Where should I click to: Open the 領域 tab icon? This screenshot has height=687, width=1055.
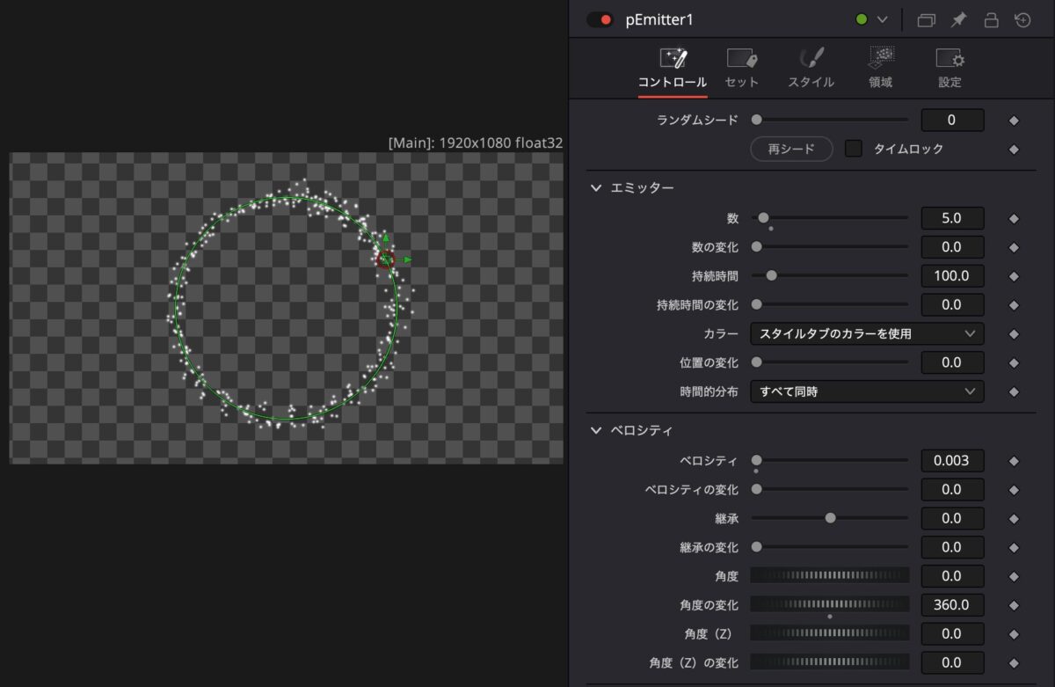[881, 58]
